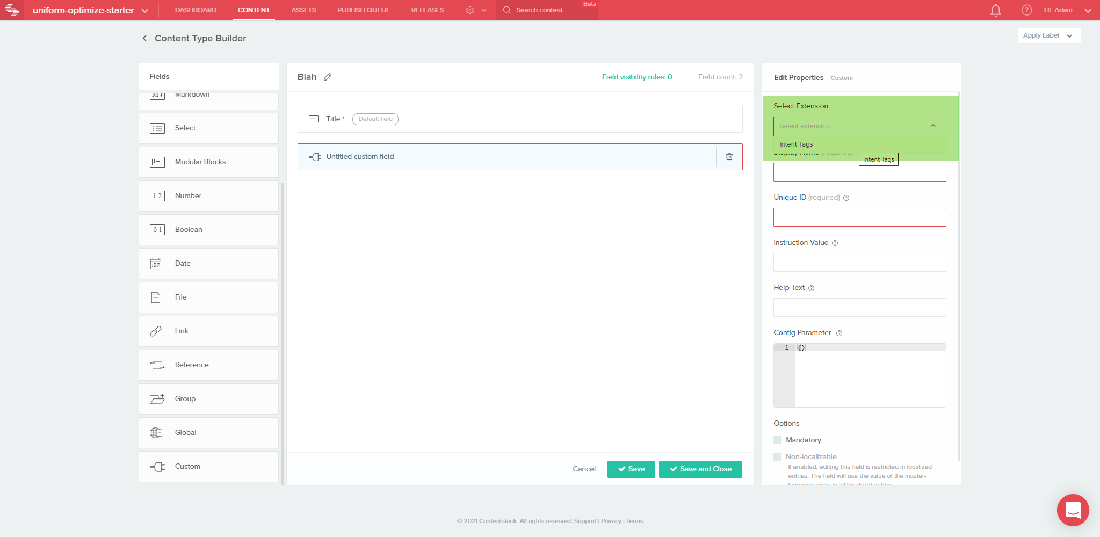This screenshot has height=537, width=1100.
Task: Focus the Search content box
Action: (x=547, y=10)
